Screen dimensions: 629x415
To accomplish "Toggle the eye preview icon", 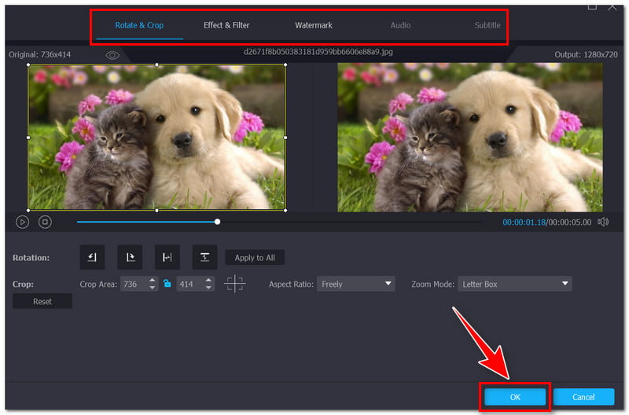I will click(112, 55).
